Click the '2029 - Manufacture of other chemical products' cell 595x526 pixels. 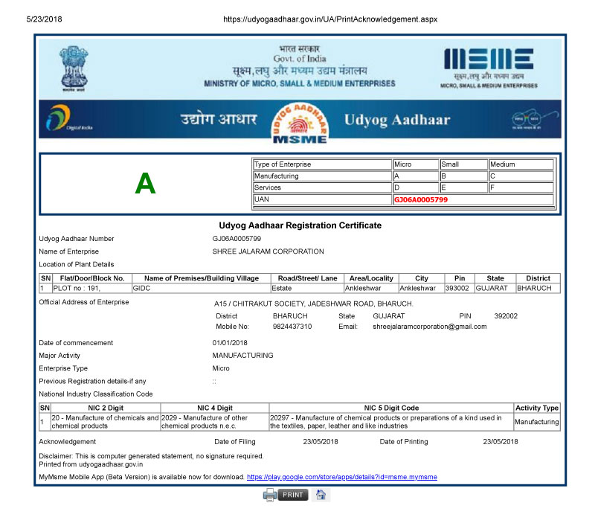[x=215, y=422]
